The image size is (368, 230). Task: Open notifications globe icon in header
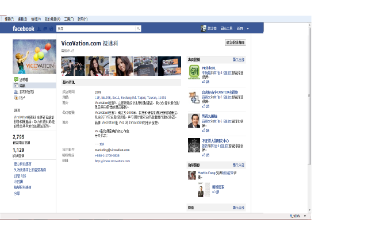tap(51, 29)
